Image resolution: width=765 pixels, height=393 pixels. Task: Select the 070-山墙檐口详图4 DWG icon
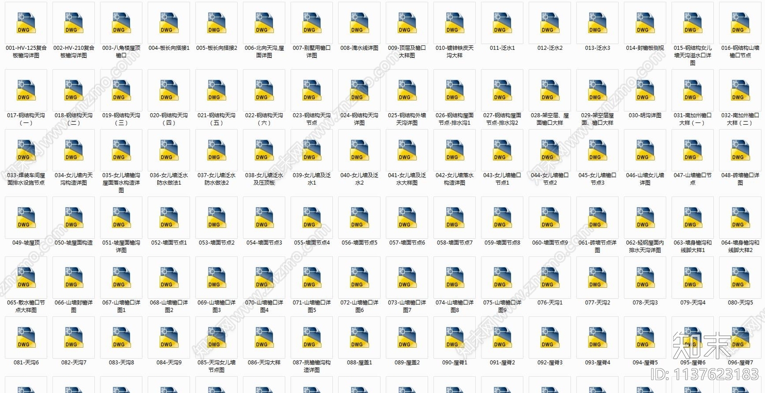click(x=264, y=277)
